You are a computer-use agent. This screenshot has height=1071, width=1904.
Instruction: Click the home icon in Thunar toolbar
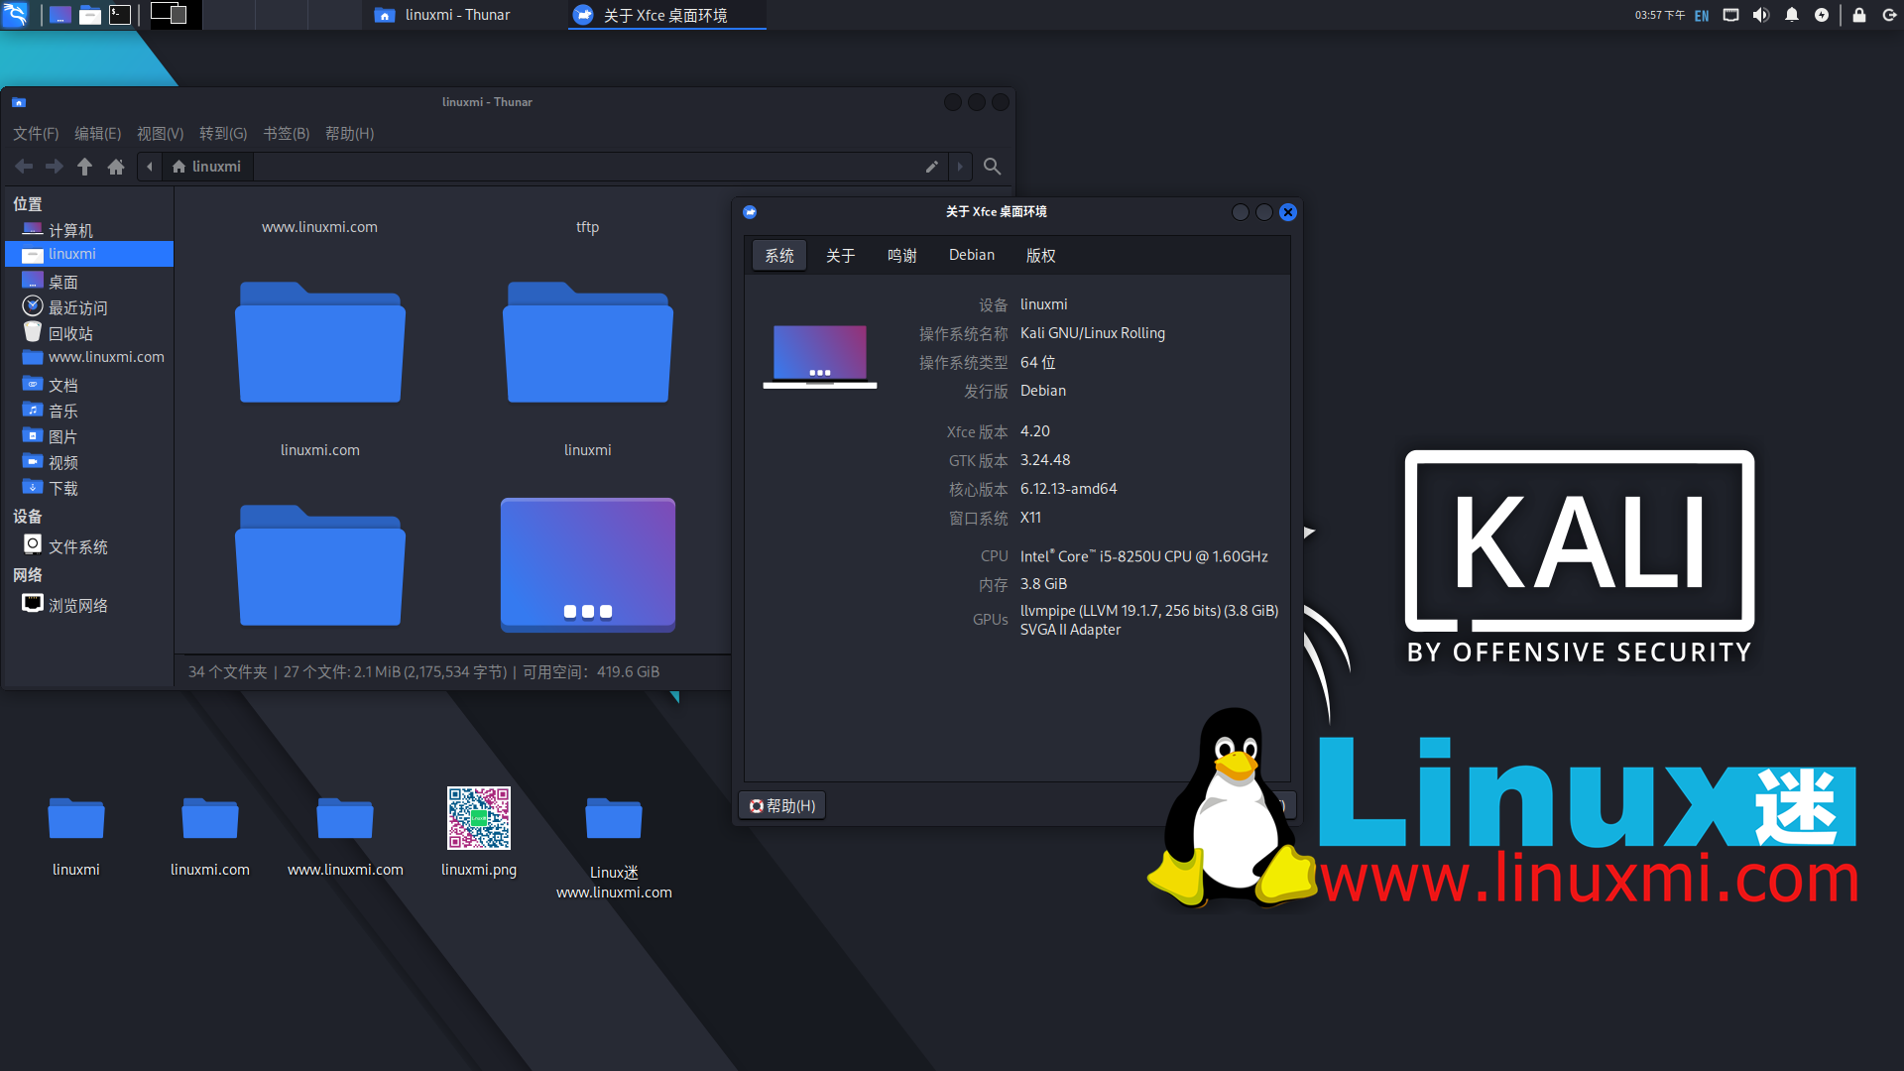116,167
